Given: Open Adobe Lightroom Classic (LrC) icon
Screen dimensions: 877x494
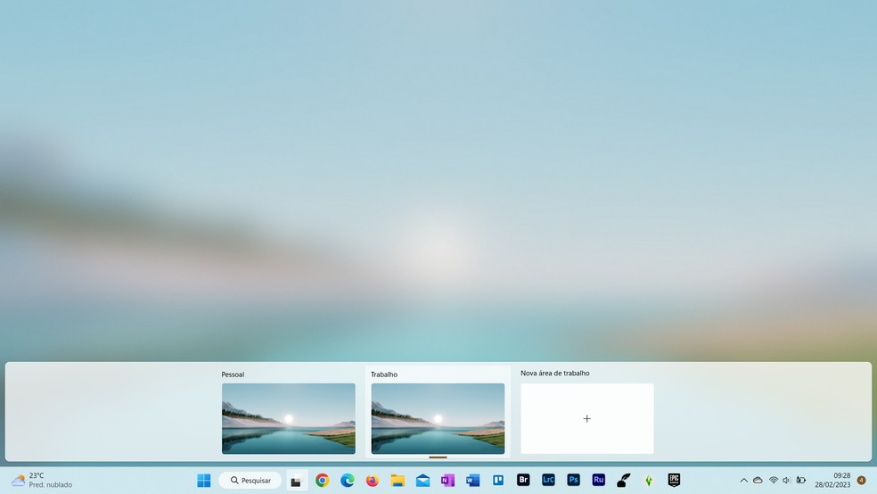Looking at the screenshot, I should [x=548, y=480].
